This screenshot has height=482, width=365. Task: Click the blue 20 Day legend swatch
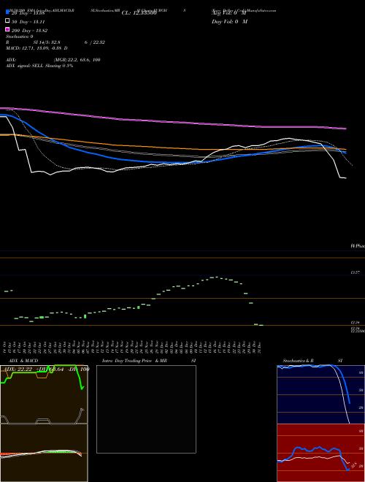(8, 12)
